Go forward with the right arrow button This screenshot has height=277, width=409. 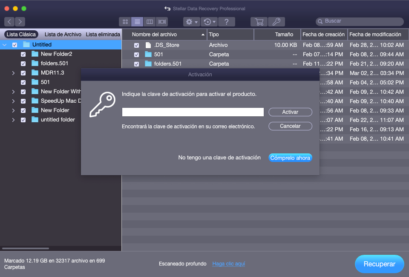[20, 22]
